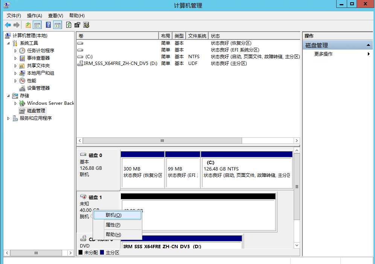
Task: Select the (C:) row in volume list
Action: (188, 57)
